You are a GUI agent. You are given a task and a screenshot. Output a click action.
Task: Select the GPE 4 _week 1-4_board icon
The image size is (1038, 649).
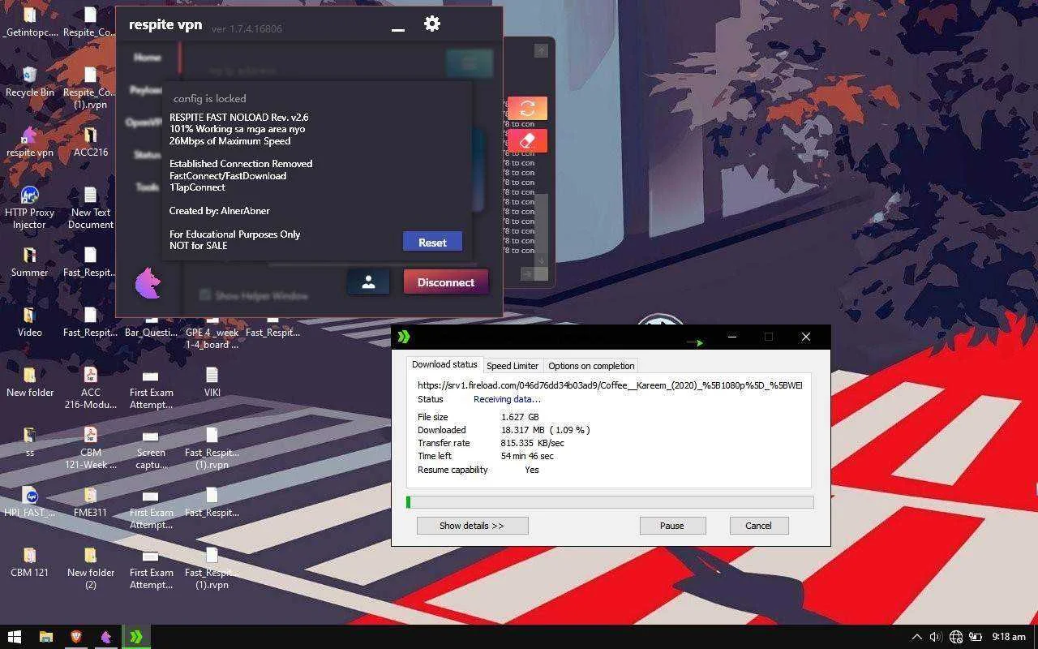tap(212, 333)
